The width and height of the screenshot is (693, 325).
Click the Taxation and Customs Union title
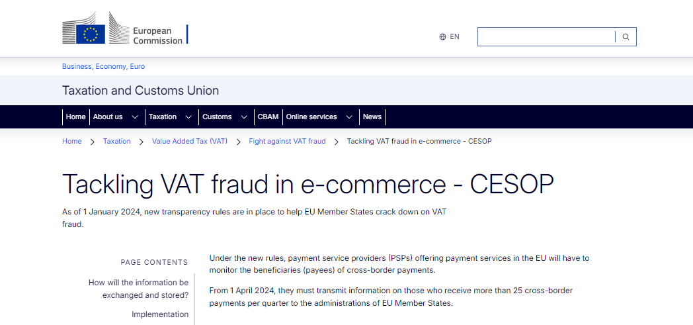coord(140,91)
